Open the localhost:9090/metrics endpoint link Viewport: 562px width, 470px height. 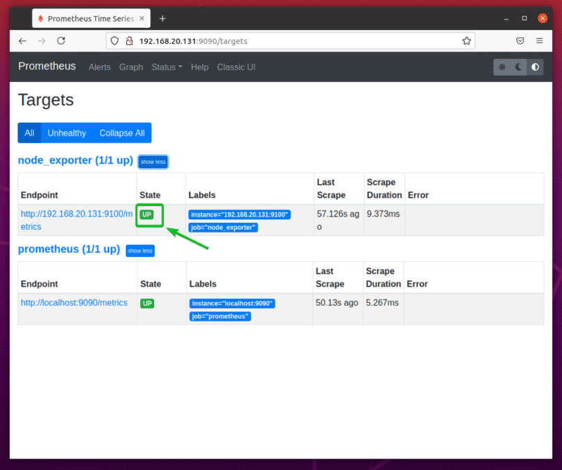click(x=74, y=303)
